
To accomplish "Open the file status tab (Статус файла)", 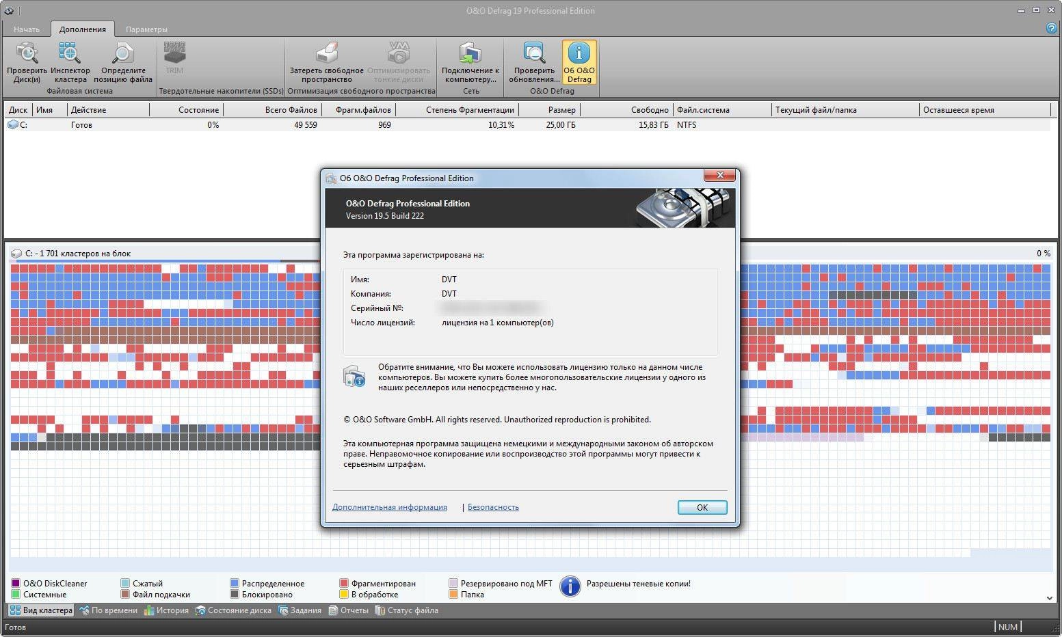I will tap(406, 610).
